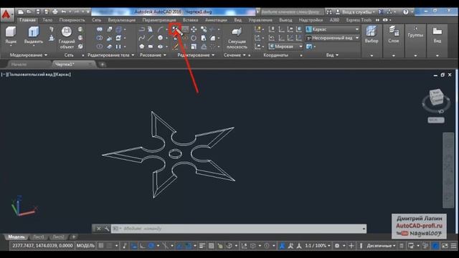
Task: Open the Поверхность ribbon tab
Action: click(x=72, y=20)
